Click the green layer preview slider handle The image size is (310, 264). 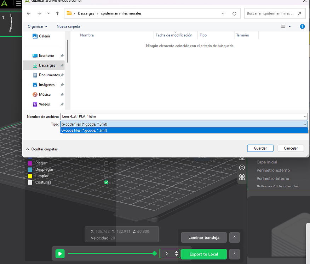click(154, 253)
